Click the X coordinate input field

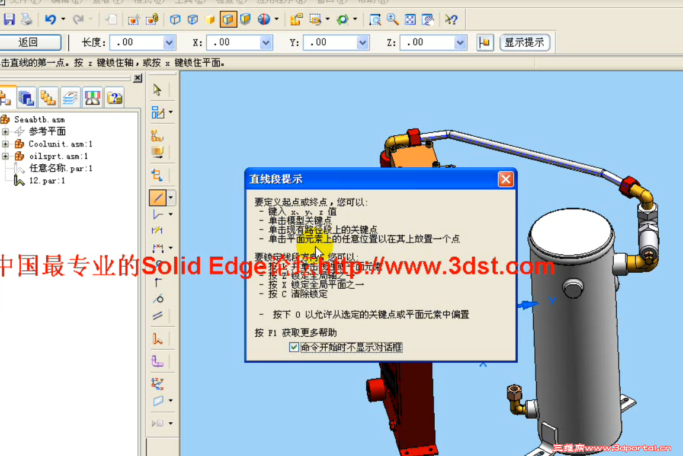[x=233, y=42]
